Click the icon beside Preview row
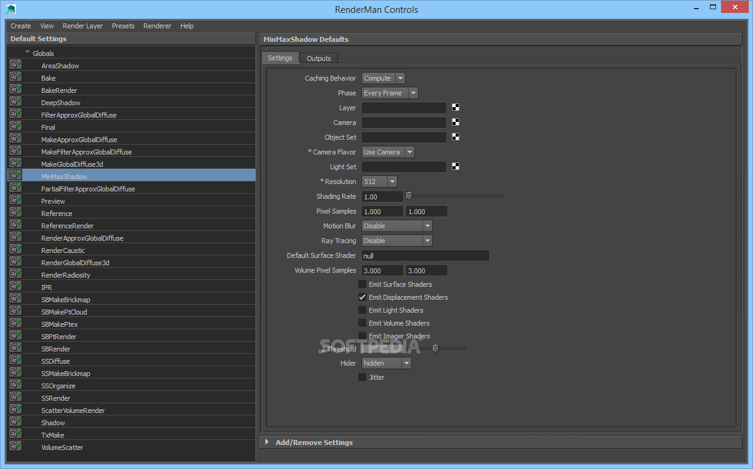Screen dimensions: 753x469 15,199
